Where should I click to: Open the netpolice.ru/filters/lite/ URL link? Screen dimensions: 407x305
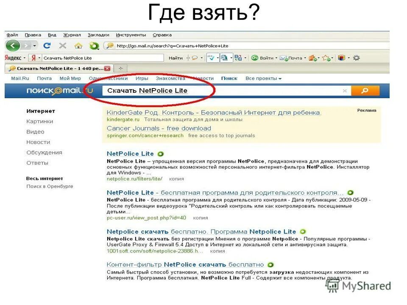point(134,179)
